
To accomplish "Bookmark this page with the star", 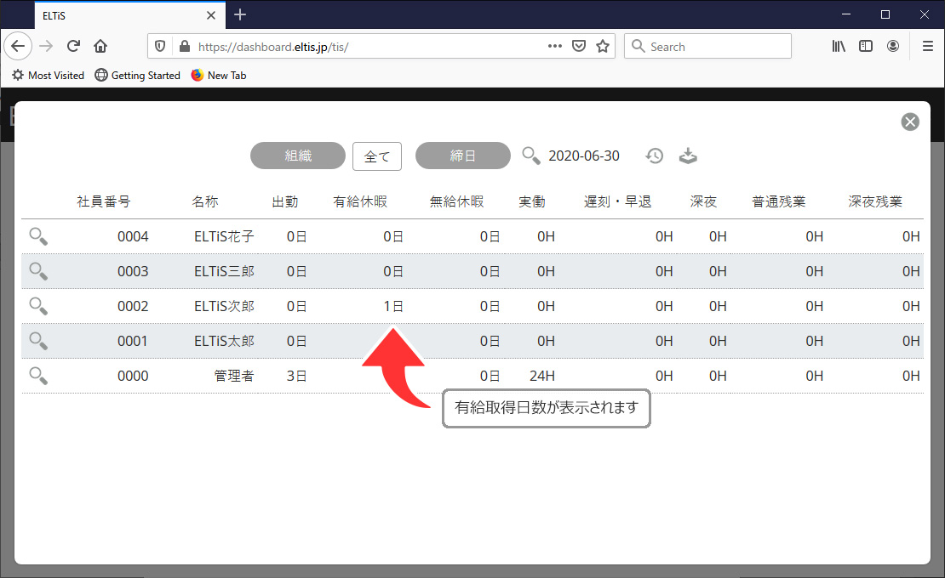I will point(603,46).
